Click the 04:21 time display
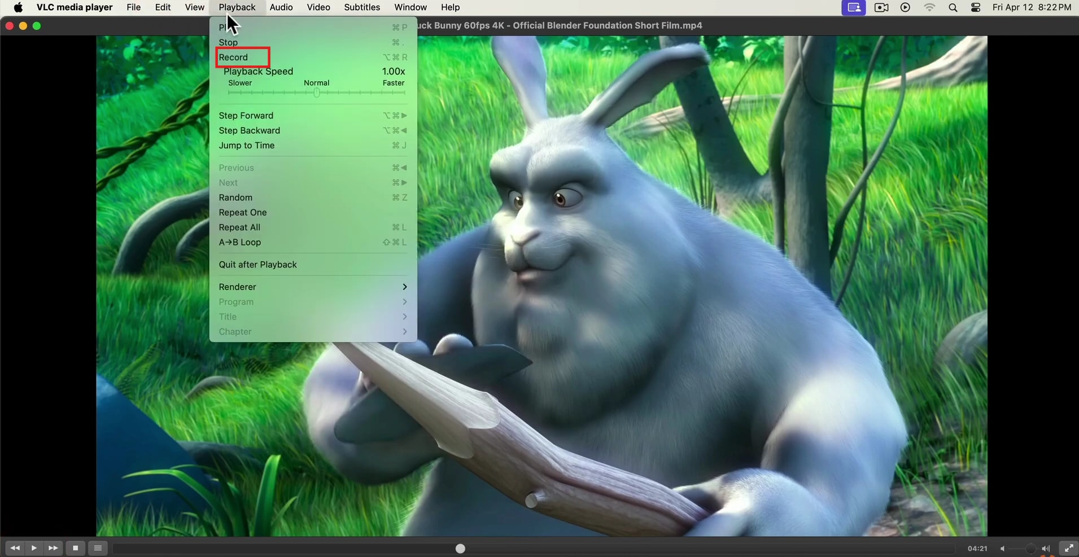This screenshot has height=557, width=1079. [977, 549]
